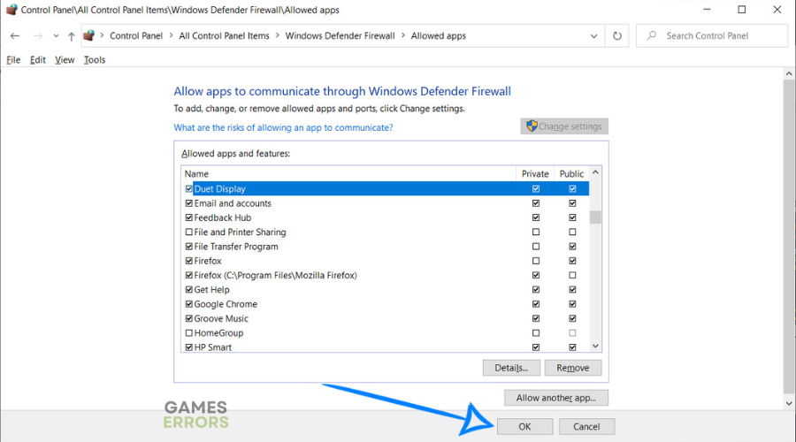Select All Control Panel Items breadcrumb

224,36
